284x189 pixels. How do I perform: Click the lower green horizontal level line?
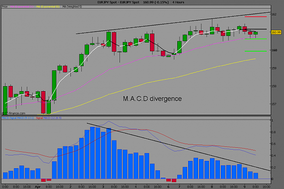[x=255, y=51]
